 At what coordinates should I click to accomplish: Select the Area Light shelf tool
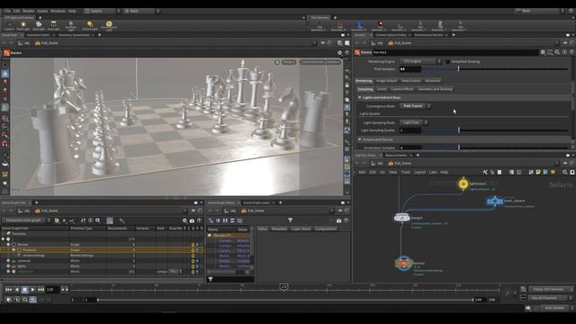point(54,26)
